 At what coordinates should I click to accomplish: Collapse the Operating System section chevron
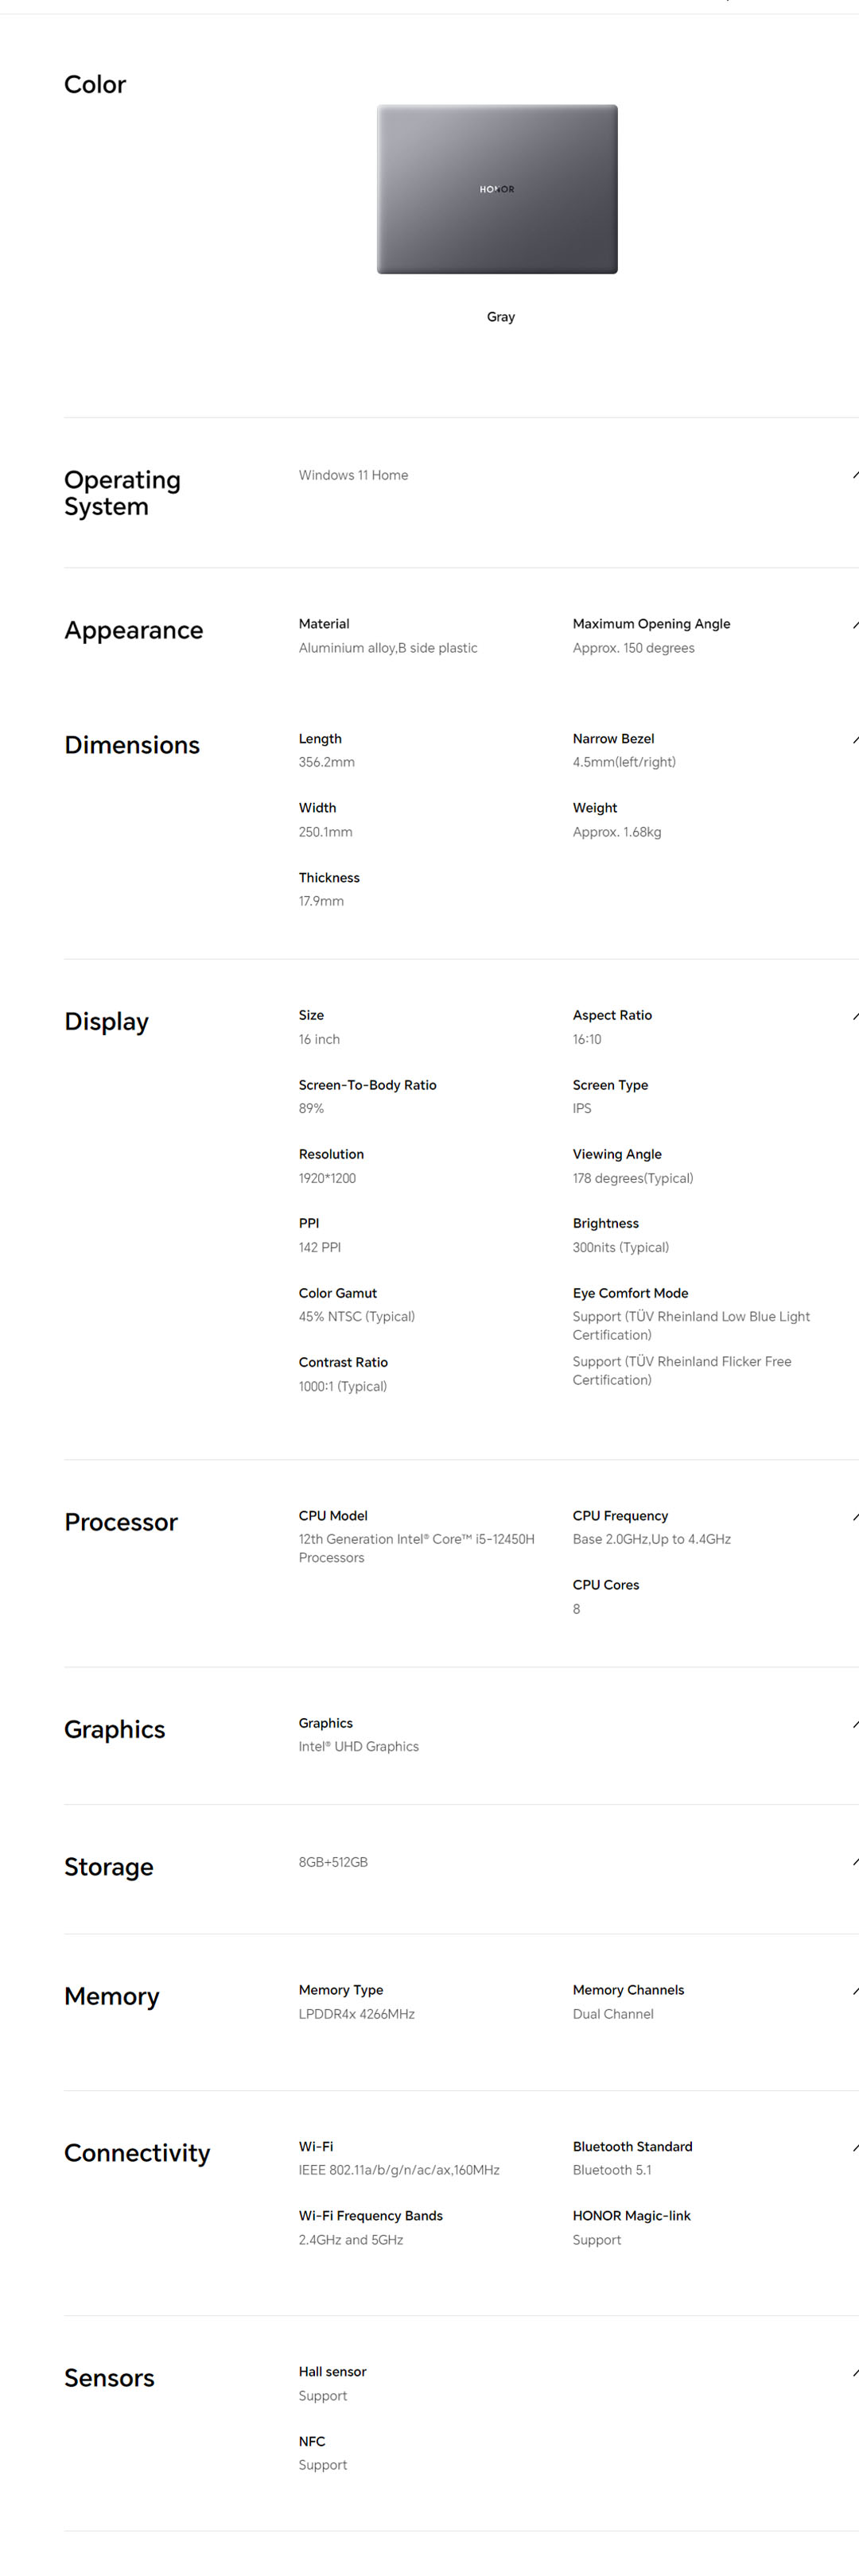pyautogui.click(x=855, y=475)
